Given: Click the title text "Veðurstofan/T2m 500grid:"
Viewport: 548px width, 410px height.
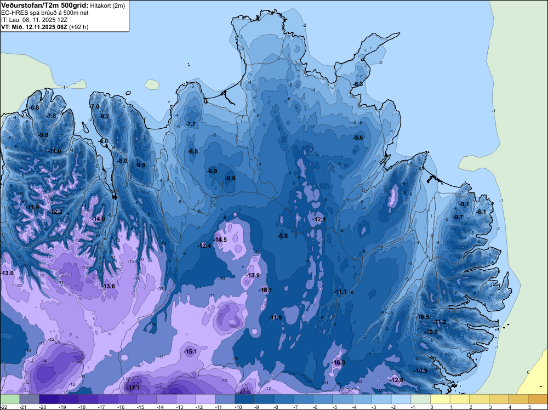Looking at the screenshot, I should 45,5.
